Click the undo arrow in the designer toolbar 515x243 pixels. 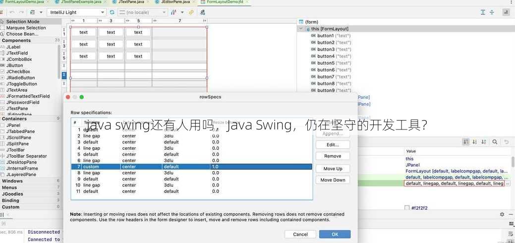12,12
